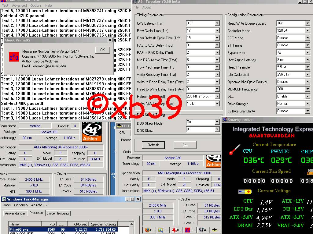Switch to the Anwendungen tab
Viewport: 313px width, 234px height.
pyautogui.click(x=16, y=213)
